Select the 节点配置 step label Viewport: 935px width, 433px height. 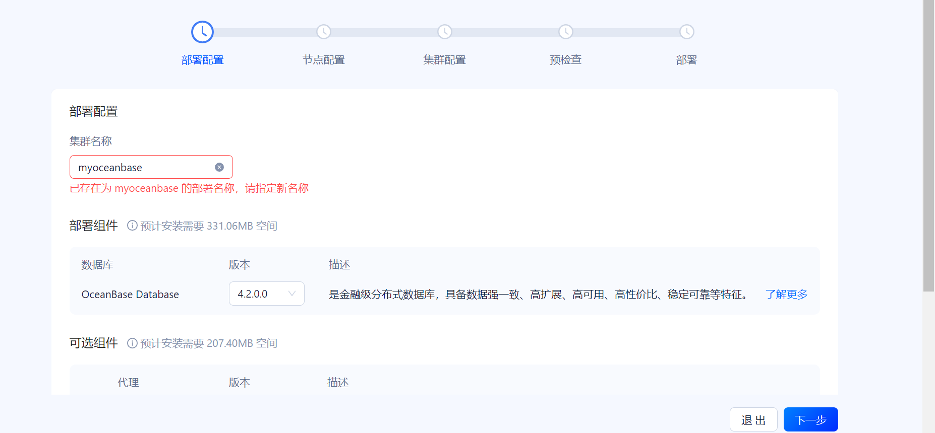point(324,60)
